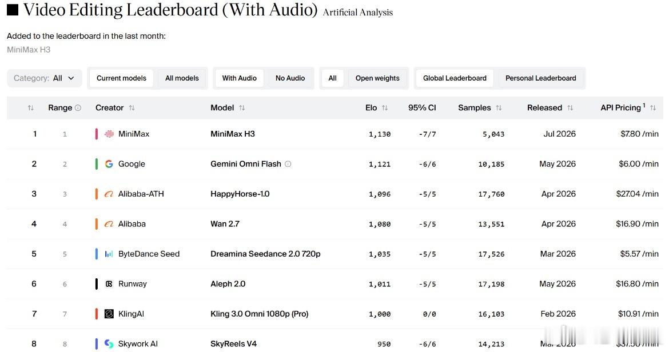Select the Current models tab

[x=122, y=78]
